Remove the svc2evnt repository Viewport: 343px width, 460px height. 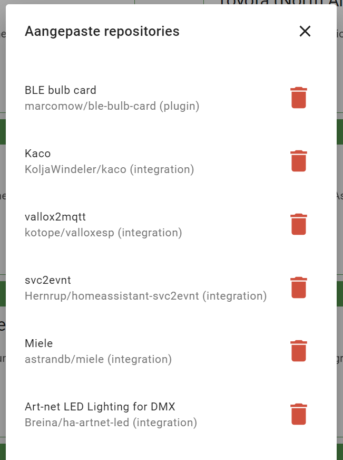tap(299, 287)
